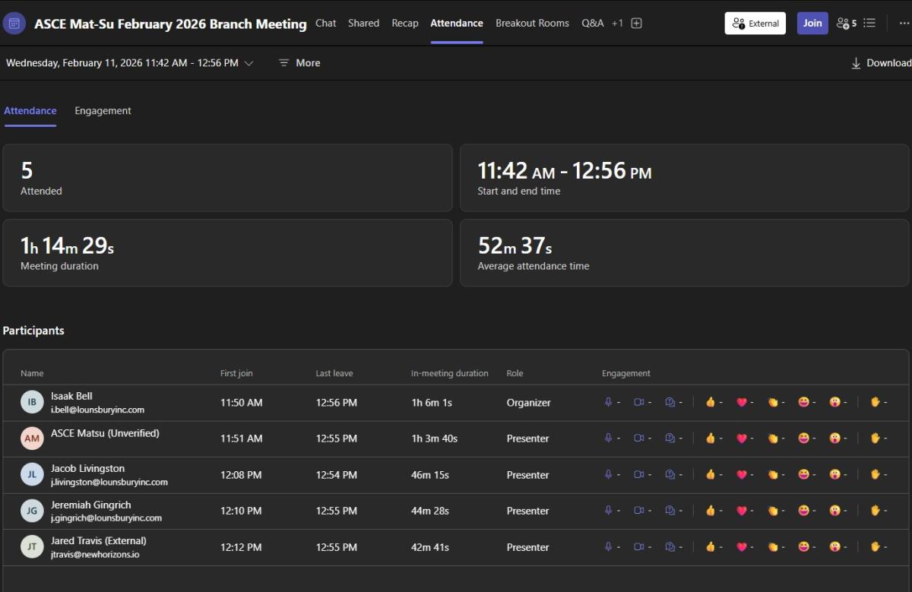Click the add tab plus icon
Screen dimensions: 912x592
(x=637, y=24)
